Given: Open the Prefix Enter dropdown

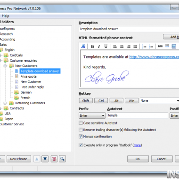Looking at the screenshot, I should click(x=92, y=115).
